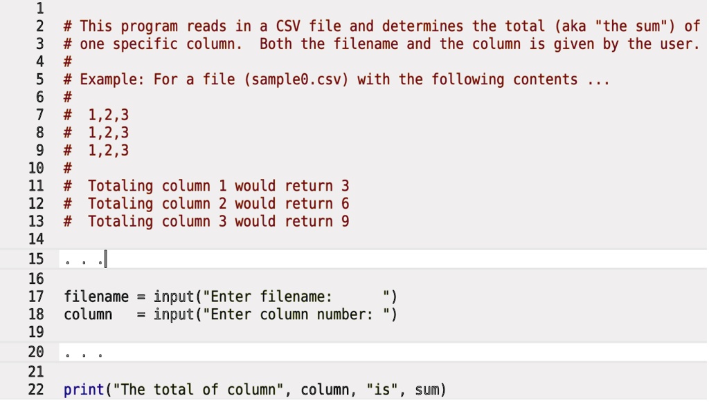Click sample0.csv in the example comment
This screenshot has width=709, height=407.
[296, 79]
